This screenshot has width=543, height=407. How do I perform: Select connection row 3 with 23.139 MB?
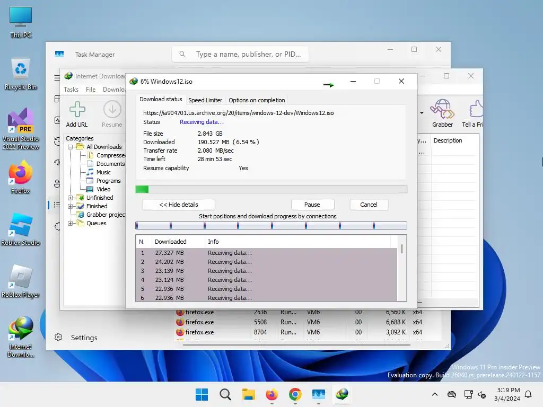(x=267, y=271)
